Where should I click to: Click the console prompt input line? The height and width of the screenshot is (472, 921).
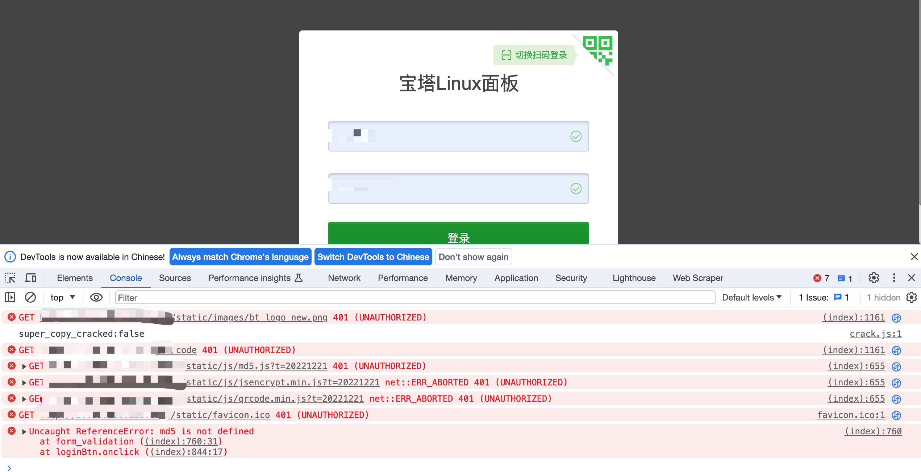[464, 468]
